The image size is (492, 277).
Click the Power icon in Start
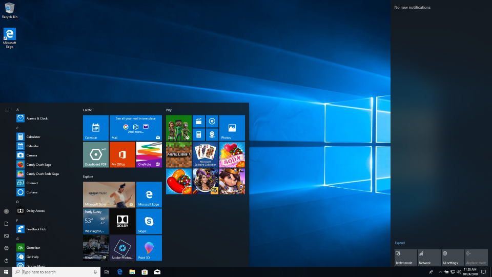tap(6, 261)
